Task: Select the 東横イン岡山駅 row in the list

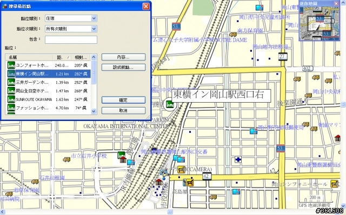Action: click(48, 73)
